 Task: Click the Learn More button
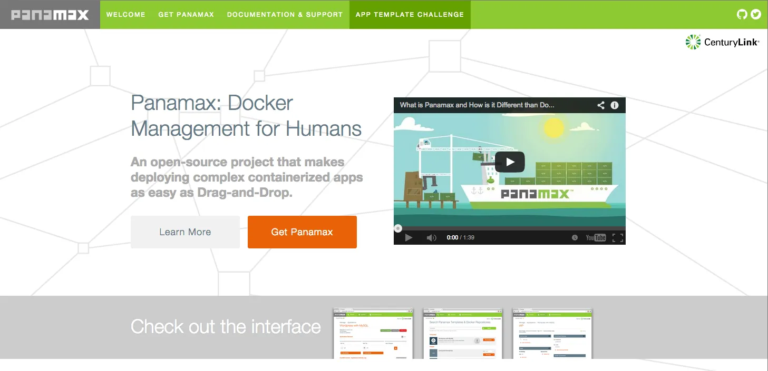point(185,232)
